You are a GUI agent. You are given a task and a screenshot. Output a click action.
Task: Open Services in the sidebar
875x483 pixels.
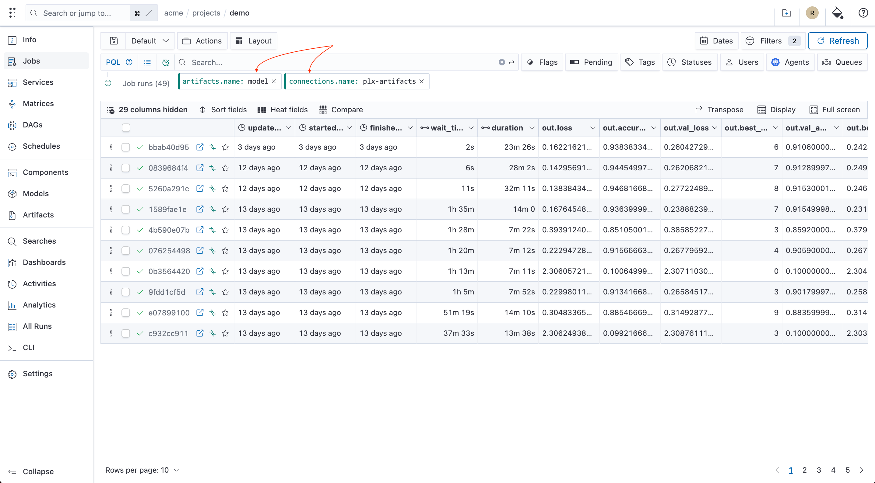(47, 82)
